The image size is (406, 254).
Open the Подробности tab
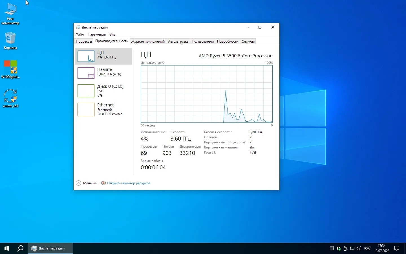tap(228, 41)
